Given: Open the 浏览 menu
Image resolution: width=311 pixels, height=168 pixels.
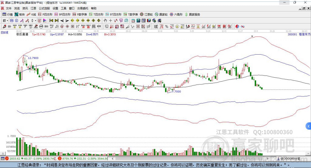Looking at the screenshot, I should click(17, 8).
